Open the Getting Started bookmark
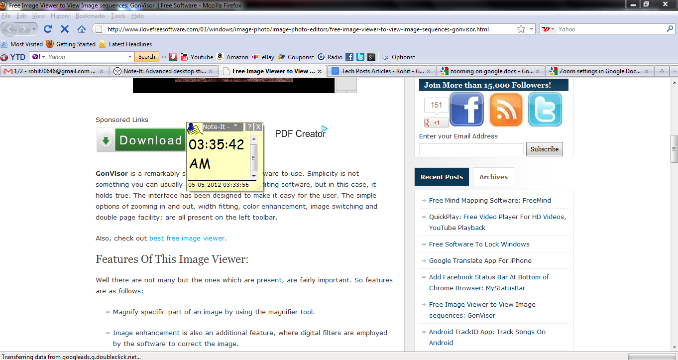Viewport: 678px width, 360px height. [x=71, y=44]
